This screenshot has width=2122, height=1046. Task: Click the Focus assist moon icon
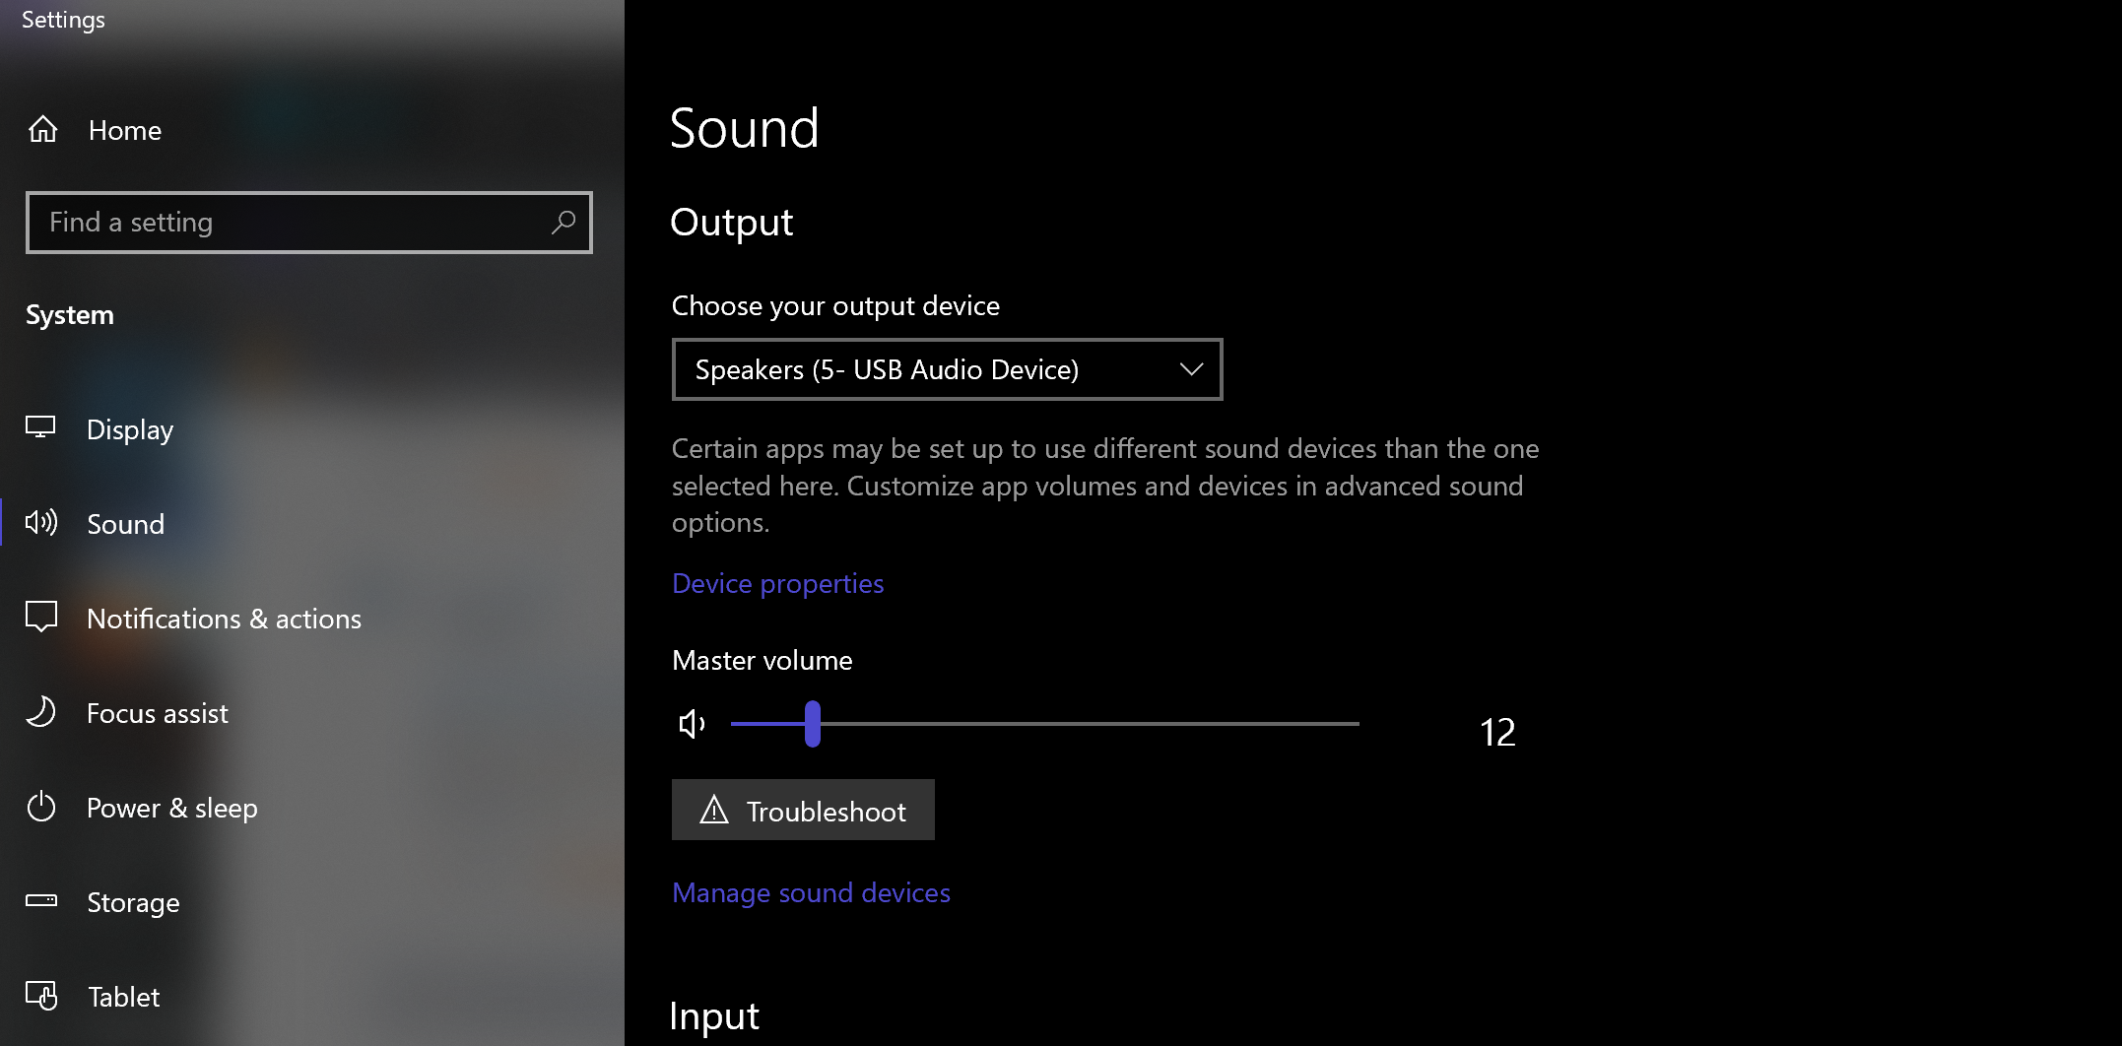pos(41,712)
